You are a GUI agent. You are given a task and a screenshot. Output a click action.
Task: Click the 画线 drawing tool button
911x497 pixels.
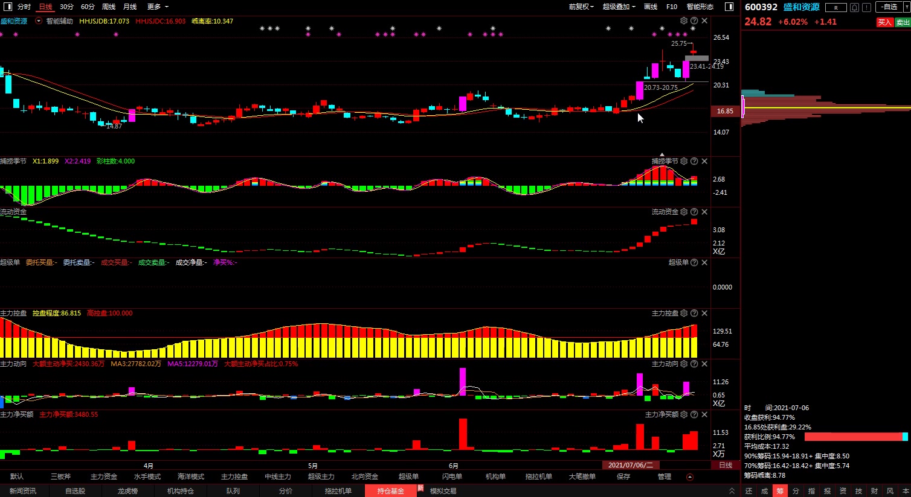(651, 7)
